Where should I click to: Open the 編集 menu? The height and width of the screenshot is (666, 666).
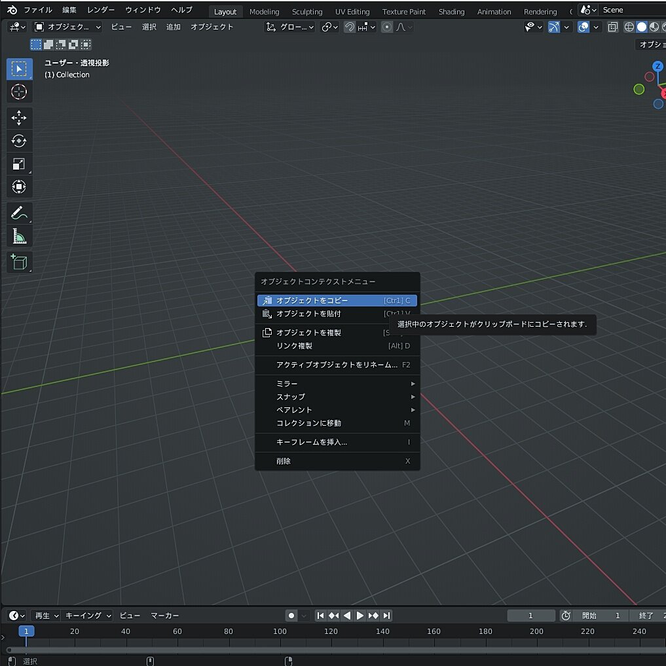tap(69, 10)
